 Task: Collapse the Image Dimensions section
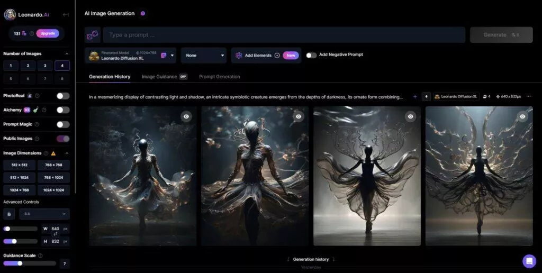pos(67,153)
